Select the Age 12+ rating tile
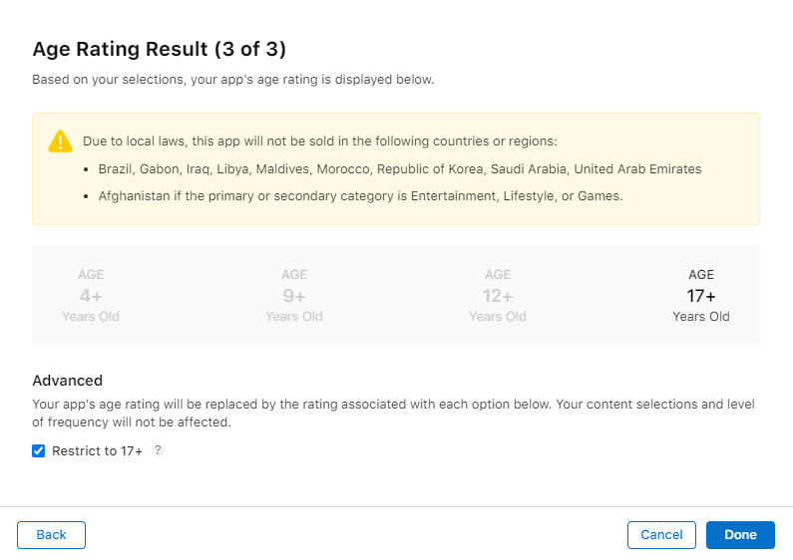Viewport: 793px width, 560px height. (x=498, y=296)
